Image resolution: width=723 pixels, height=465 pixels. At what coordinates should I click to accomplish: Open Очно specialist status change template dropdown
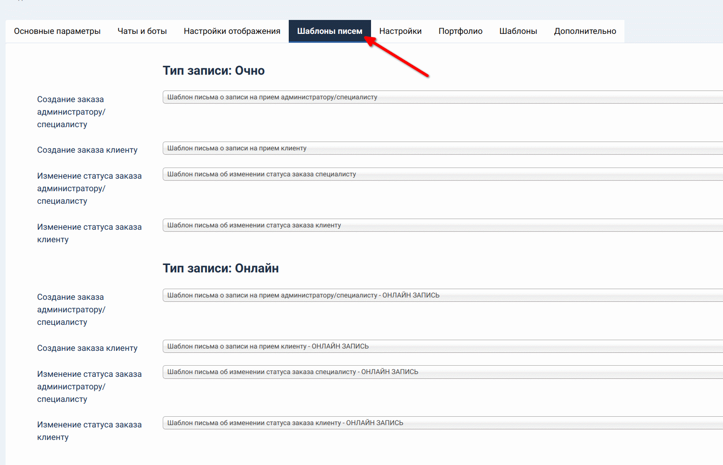click(x=442, y=174)
